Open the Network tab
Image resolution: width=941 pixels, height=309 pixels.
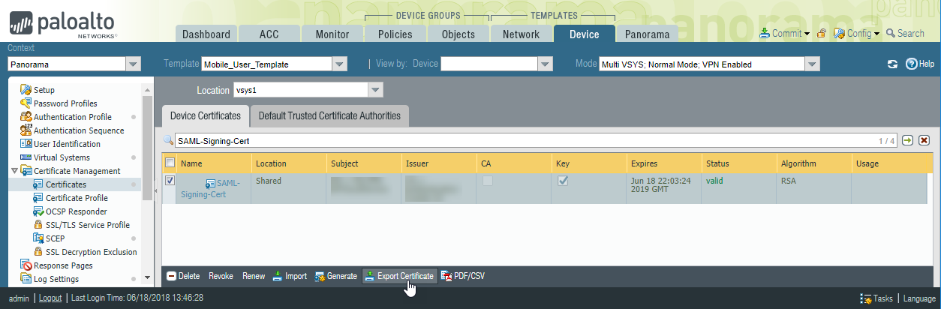point(522,34)
